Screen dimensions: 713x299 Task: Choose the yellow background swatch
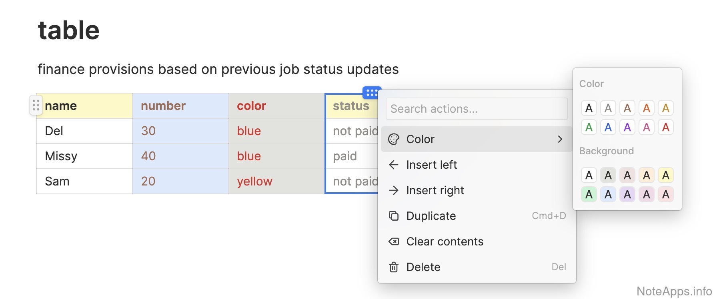click(x=666, y=175)
